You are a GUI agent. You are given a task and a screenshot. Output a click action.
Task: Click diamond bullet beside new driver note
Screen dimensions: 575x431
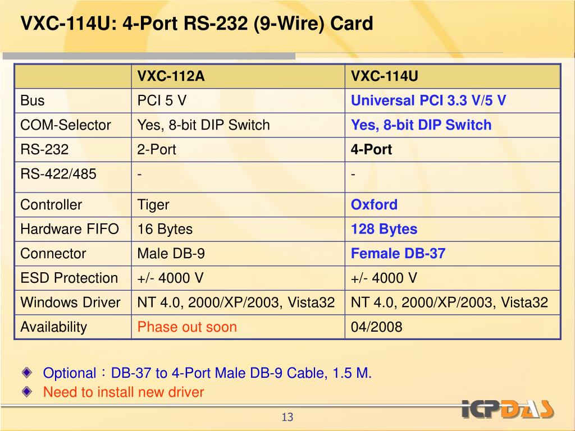(x=27, y=392)
